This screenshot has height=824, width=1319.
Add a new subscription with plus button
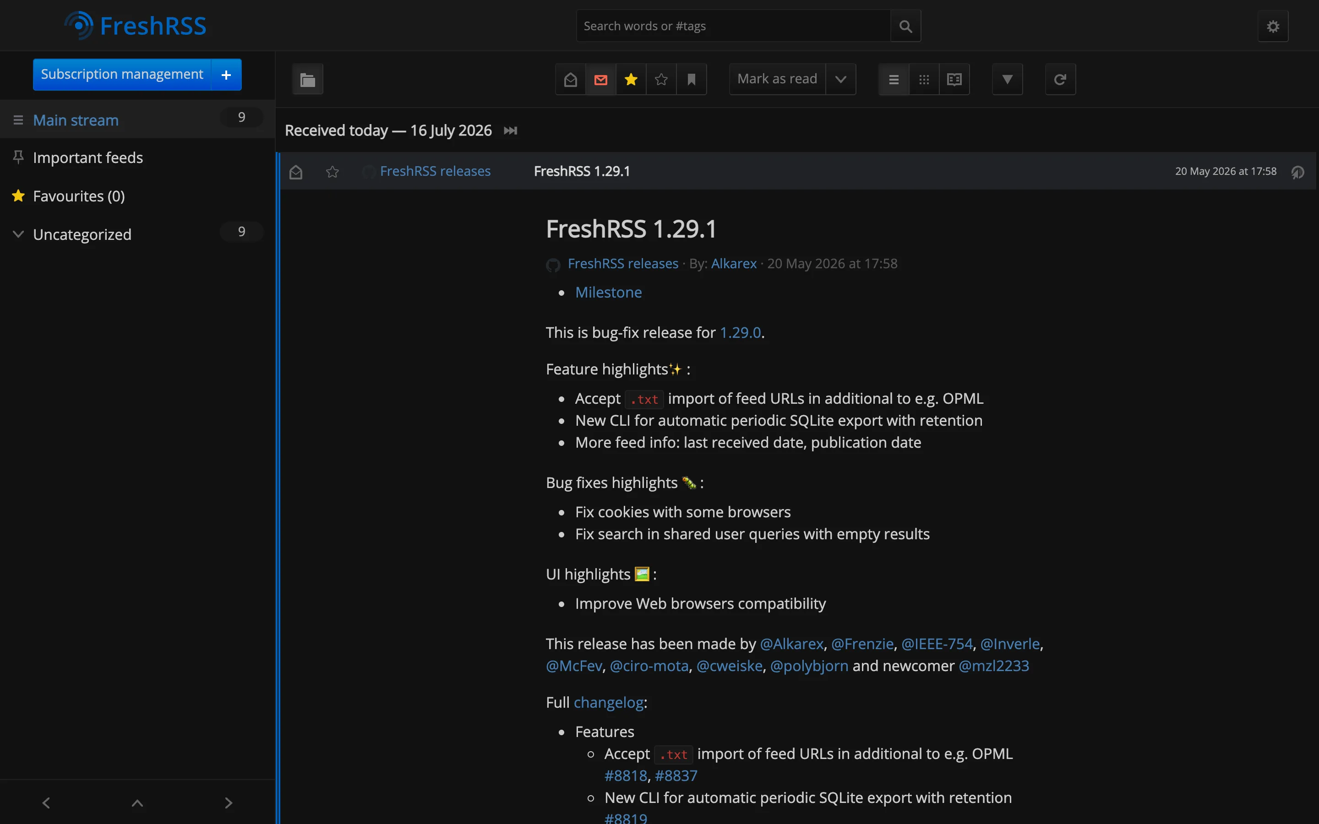tap(226, 75)
